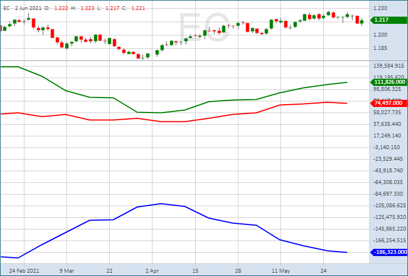Viewport: 408px width, 276px height.
Task: Click the 1.230 price axis label
Action: point(380,8)
